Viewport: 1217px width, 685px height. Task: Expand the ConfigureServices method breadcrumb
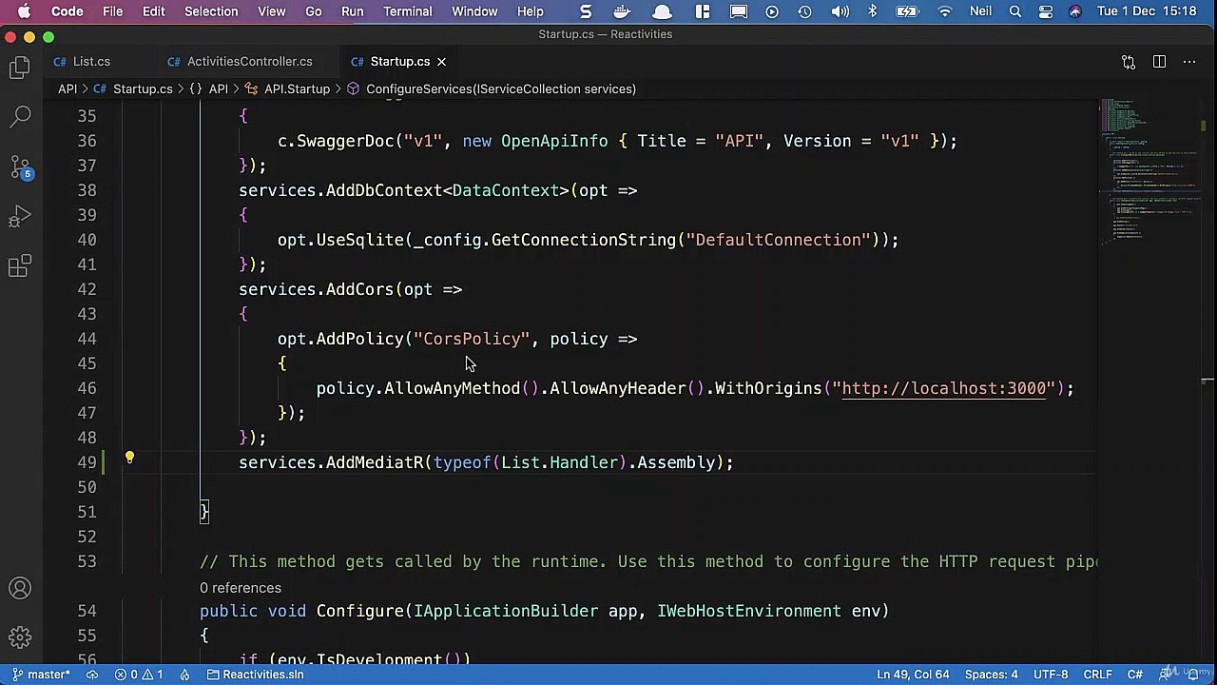point(491,88)
